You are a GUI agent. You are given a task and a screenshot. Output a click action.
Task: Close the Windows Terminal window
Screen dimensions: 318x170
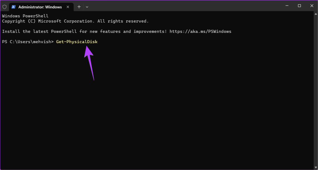[312, 6]
